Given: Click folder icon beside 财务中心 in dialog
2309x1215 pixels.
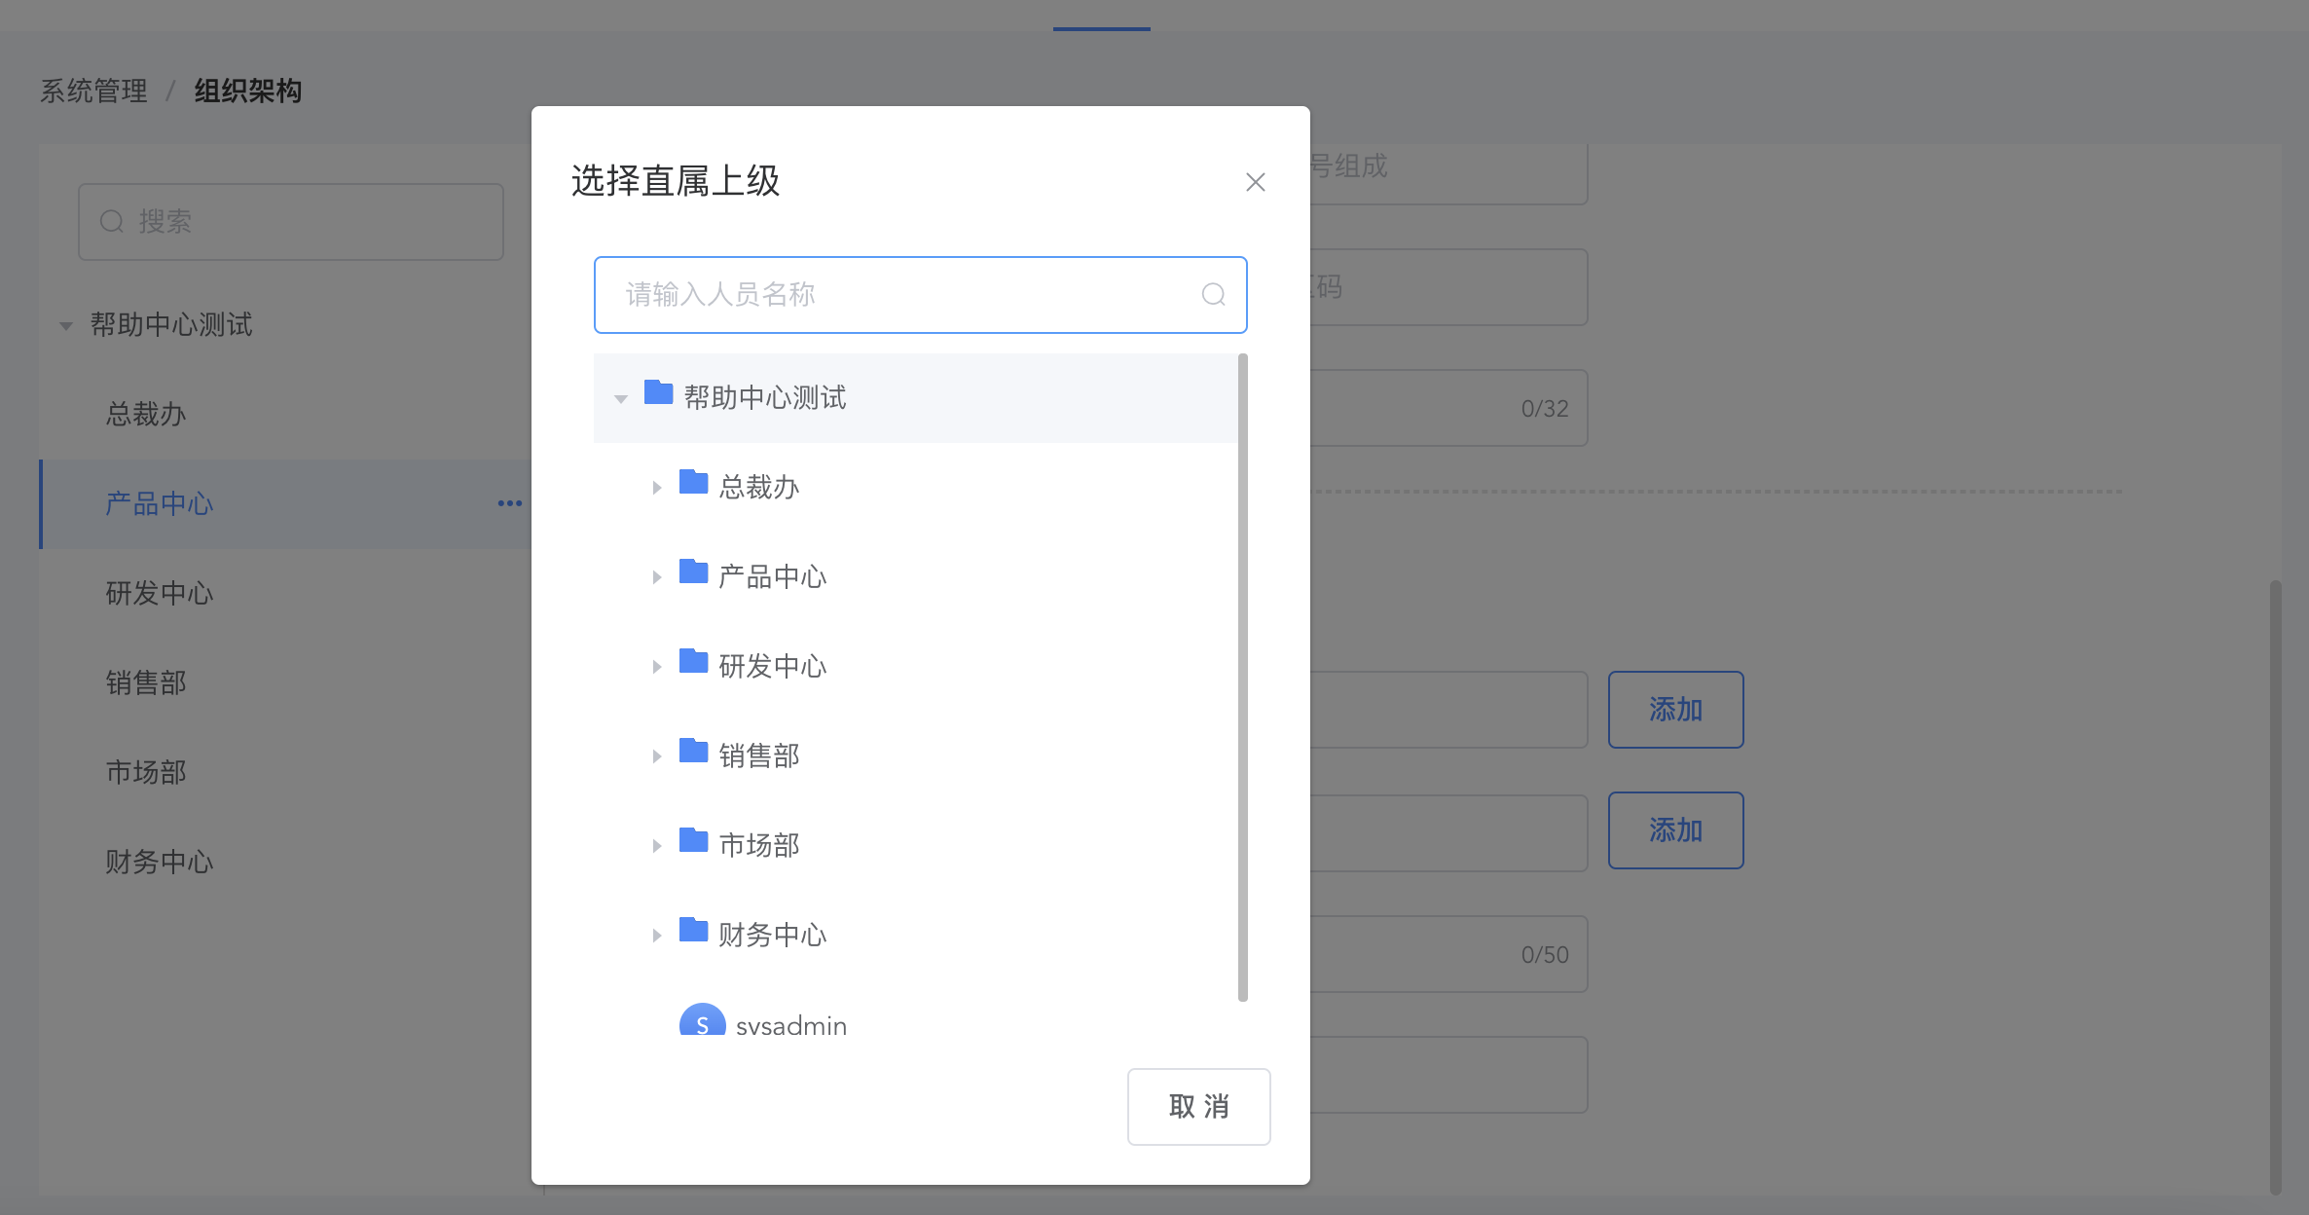Looking at the screenshot, I should coord(694,929).
